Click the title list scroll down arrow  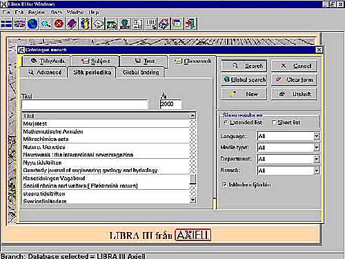pyautogui.click(x=193, y=200)
